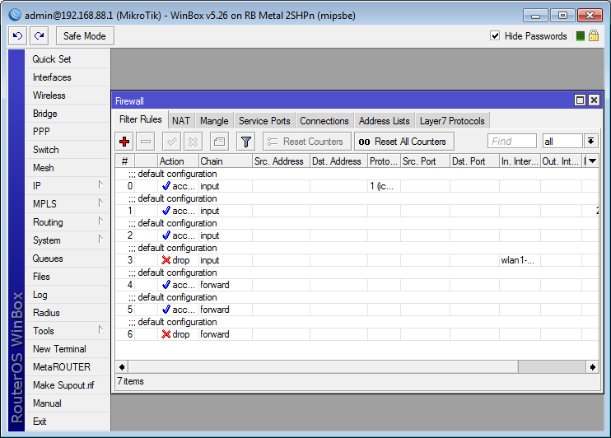611x438 pixels.
Task: Click the accept checkmark icon of rule 1
Action: point(166,211)
